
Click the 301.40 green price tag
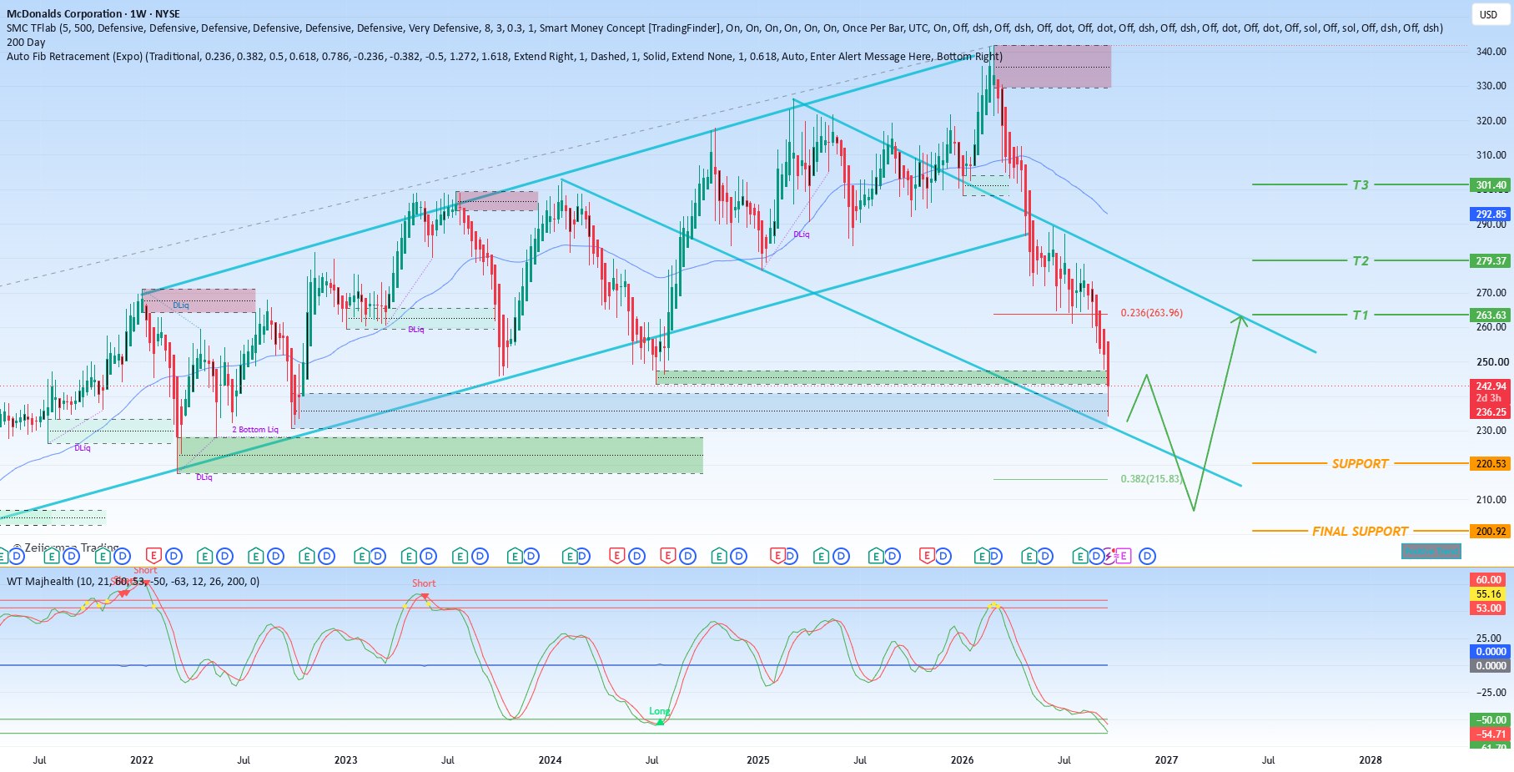pyautogui.click(x=1491, y=185)
